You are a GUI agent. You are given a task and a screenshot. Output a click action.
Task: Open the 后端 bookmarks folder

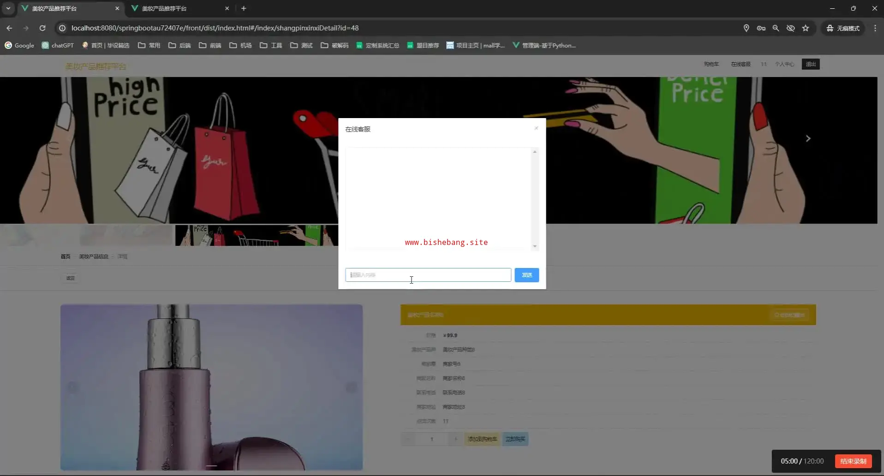[x=179, y=46]
